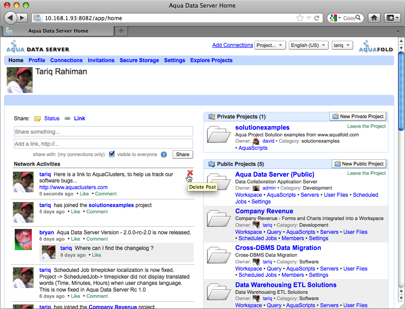The image size is (405, 309).
Task: Click the Private Projects lock folder icon
Action: point(212,117)
